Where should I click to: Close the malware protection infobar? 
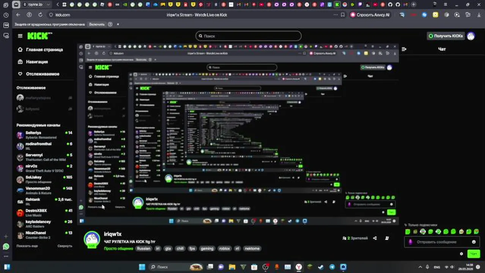point(118,24)
